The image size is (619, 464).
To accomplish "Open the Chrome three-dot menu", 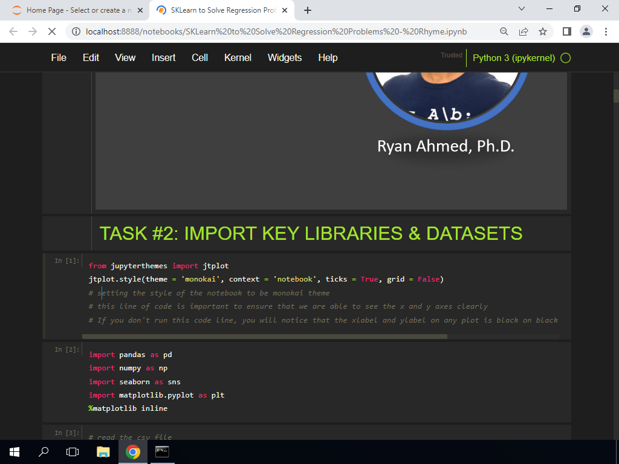I will (x=606, y=31).
